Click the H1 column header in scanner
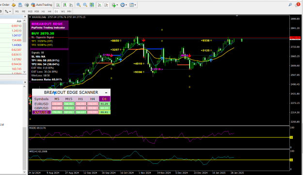The height and width of the screenshot is (175, 303). click(80, 99)
